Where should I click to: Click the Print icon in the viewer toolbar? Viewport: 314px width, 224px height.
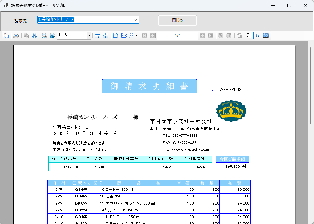coord(16,35)
